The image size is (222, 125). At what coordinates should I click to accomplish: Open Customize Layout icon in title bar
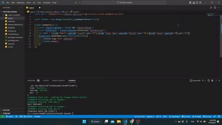click(x=200, y=2)
